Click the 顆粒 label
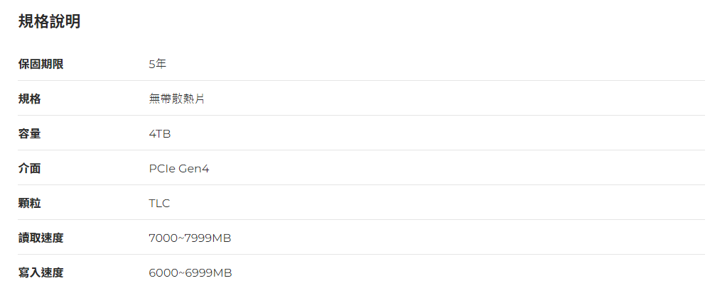 coord(29,203)
